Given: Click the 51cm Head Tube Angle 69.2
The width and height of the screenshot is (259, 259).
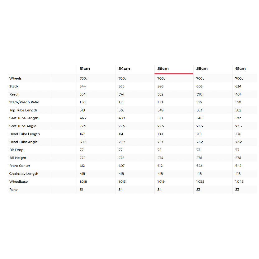Looking at the screenshot, I should tap(83, 142).
